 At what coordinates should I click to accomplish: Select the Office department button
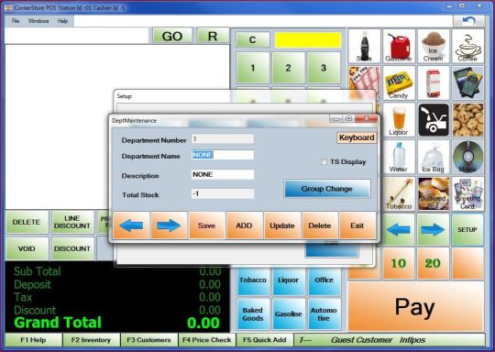coord(324,280)
